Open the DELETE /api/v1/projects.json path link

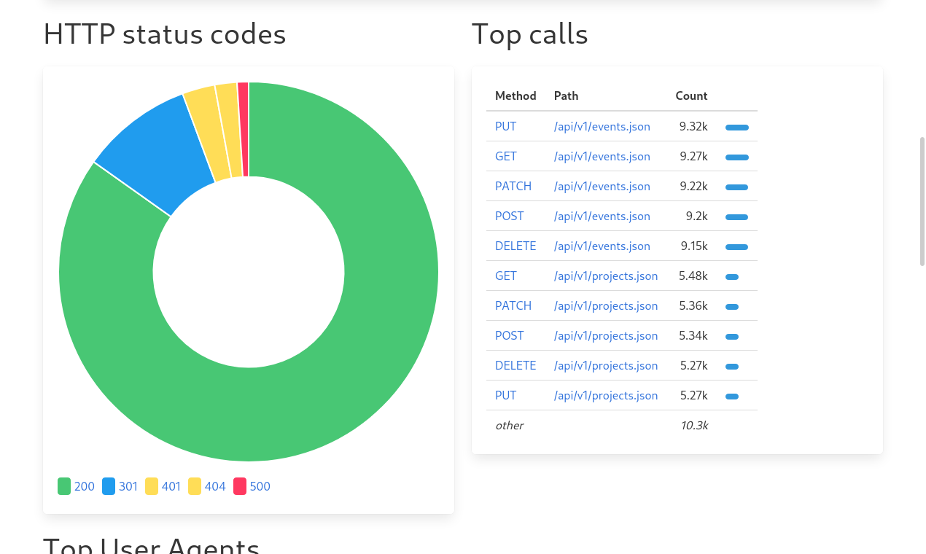click(x=606, y=365)
